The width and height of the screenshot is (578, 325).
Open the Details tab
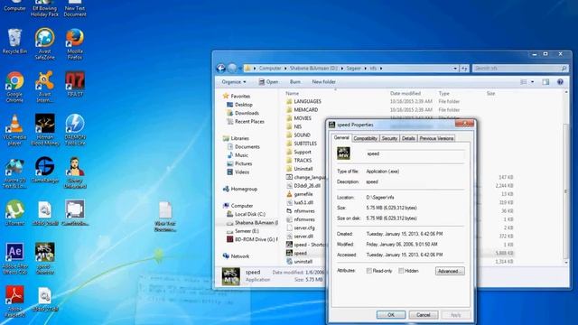tap(408, 138)
